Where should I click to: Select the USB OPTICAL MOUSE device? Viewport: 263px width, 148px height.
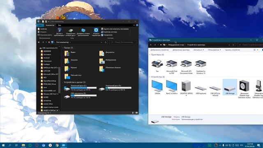pos(215,90)
